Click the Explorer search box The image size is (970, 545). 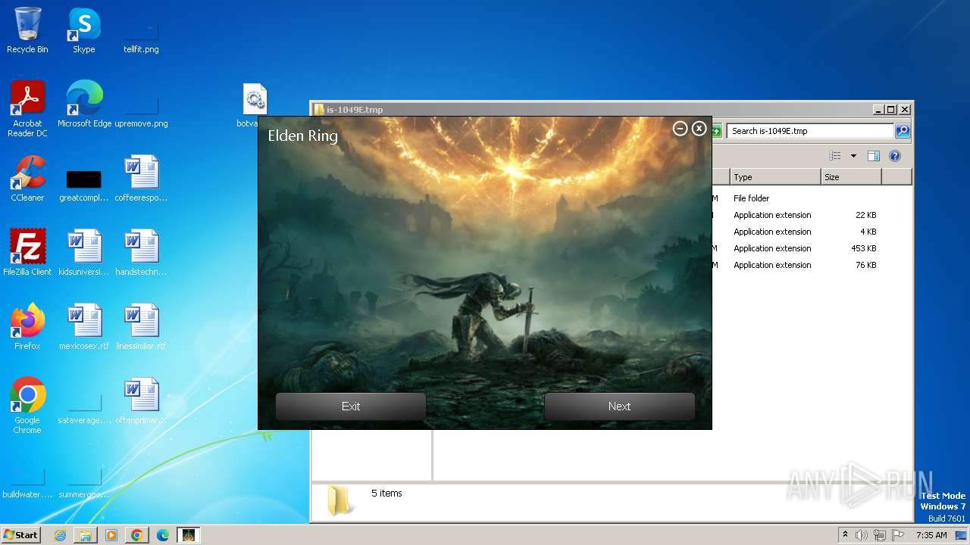point(810,131)
